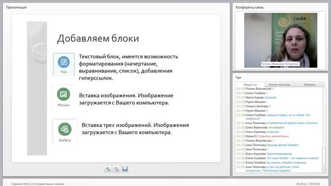Click the Презентация panel title
Viewport: 331px width, 186px height.
tap(16, 7)
